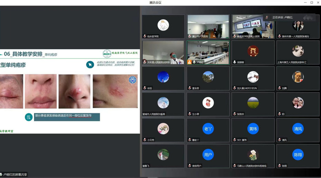Click the 滁州市第一人民医院 participant avatar
Viewport: 321px width, 178px height.
tap(298, 25)
